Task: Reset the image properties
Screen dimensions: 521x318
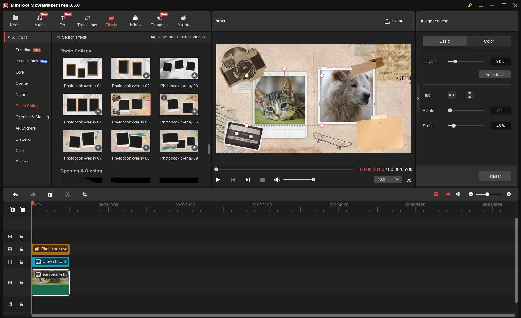Action: point(494,176)
